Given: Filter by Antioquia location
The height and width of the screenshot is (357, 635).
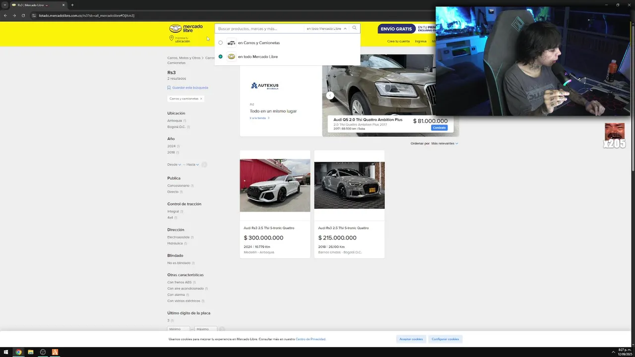Looking at the screenshot, I should pos(175,120).
